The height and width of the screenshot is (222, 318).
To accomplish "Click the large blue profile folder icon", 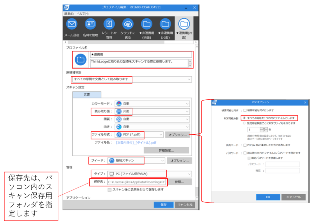I will [81, 60].
